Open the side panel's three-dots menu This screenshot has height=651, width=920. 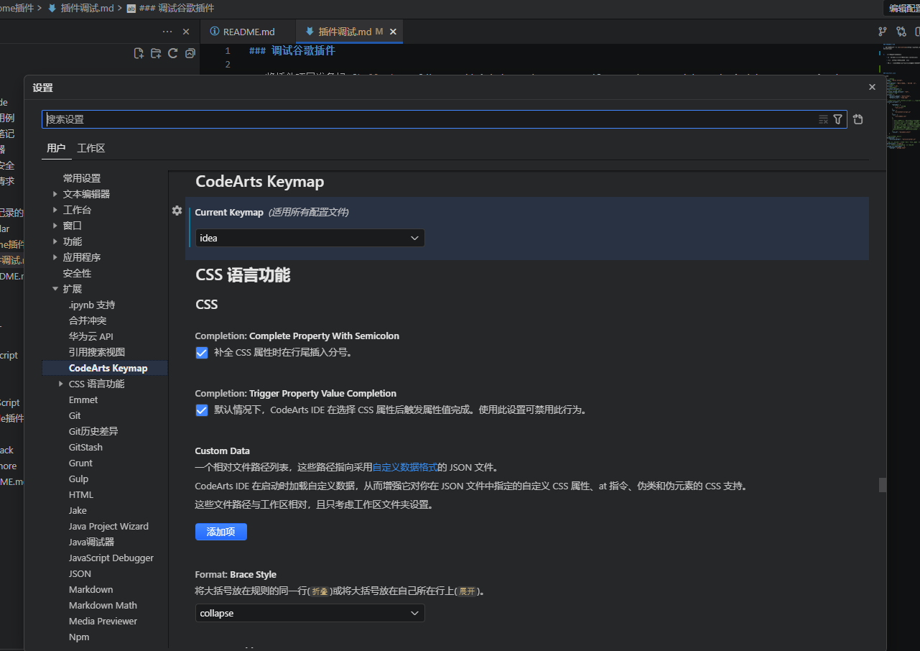pyautogui.click(x=167, y=32)
